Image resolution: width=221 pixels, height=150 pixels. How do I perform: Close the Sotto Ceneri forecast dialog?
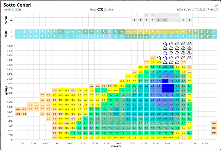pos(216,6)
